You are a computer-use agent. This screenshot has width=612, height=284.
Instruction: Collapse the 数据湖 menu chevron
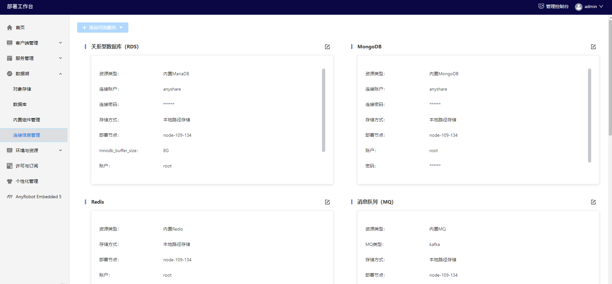[x=60, y=74]
